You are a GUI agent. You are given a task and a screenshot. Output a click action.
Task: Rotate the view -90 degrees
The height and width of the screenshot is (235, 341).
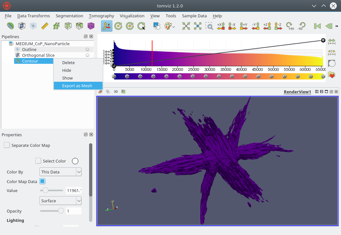(301, 26)
